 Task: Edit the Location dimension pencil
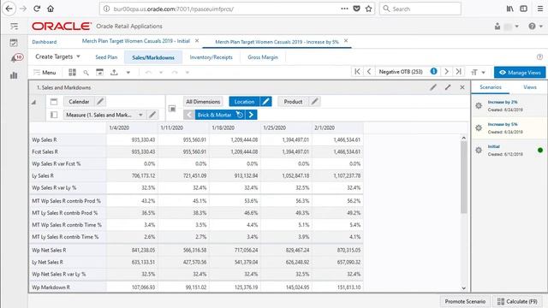click(266, 102)
